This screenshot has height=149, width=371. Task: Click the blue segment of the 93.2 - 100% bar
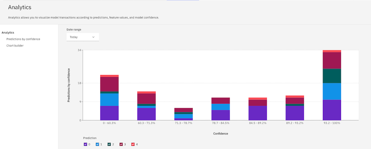[332, 91]
